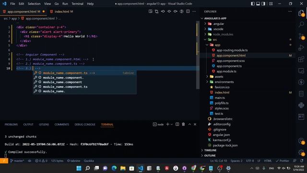The width and height of the screenshot is (307, 173).
Task: Expand the assets folder
Action: pyautogui.click(x=207, y=76)
